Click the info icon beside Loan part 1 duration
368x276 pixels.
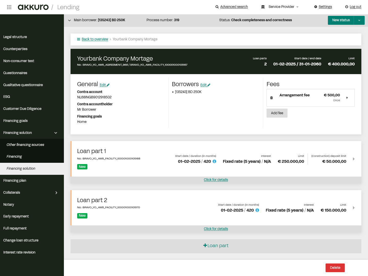point(214,161)
